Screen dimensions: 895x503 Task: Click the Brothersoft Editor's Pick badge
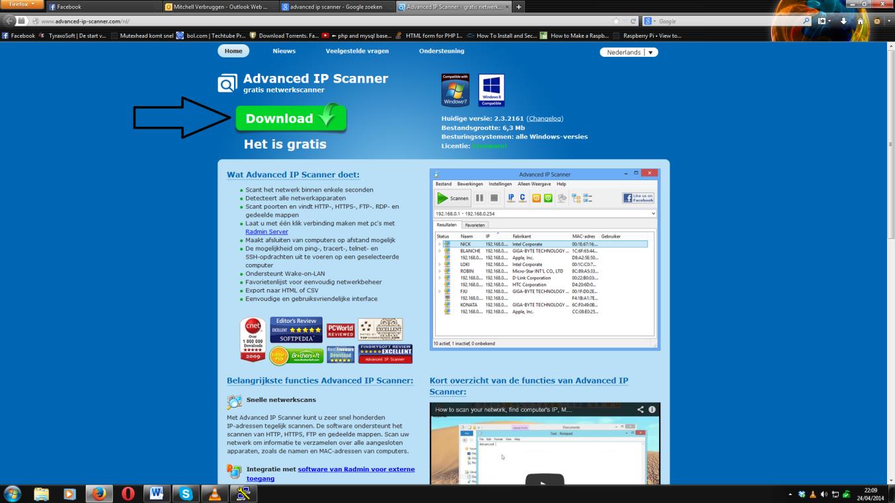tap(296, 355)
